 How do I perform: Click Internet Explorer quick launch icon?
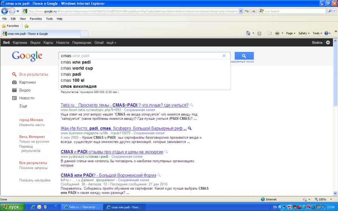point(33,207)
